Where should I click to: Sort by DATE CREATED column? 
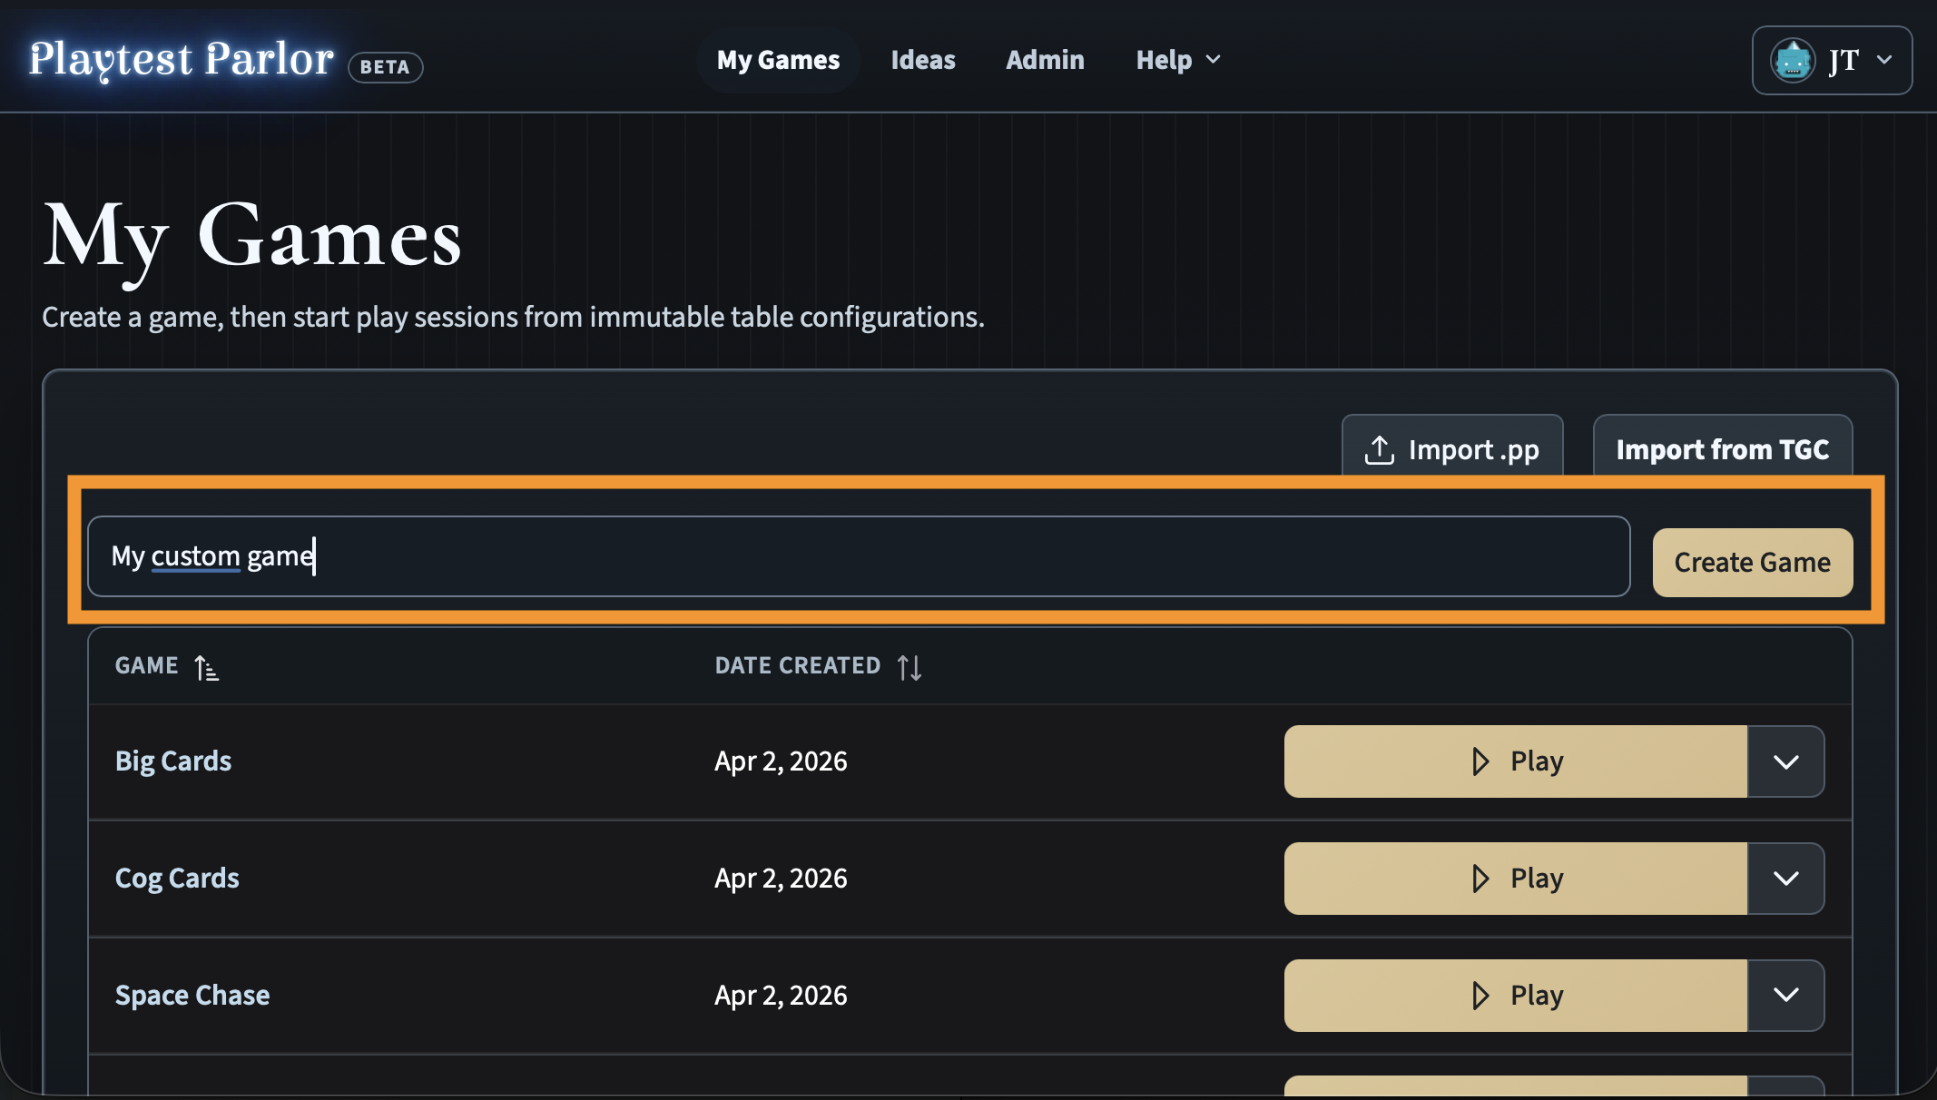click(x=818, y=665)
